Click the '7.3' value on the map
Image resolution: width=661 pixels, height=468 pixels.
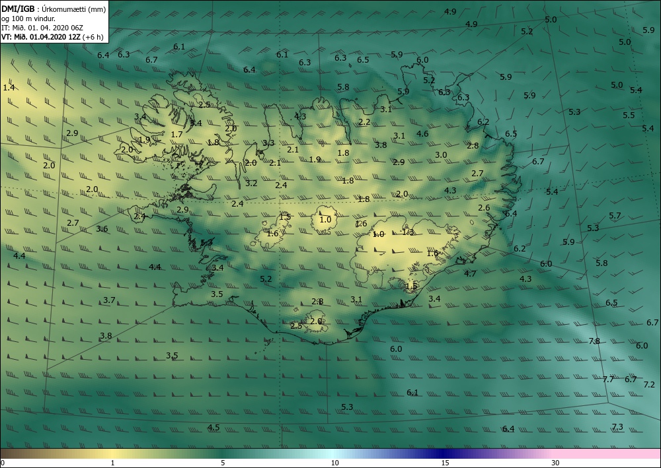coord(617,427)
